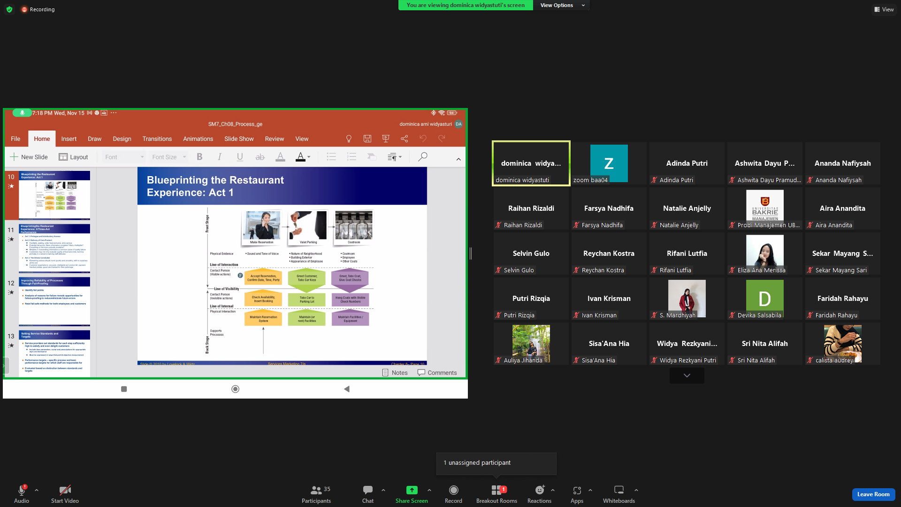Toggle Italic formatting
This screenshot has width=901, height=507.
click(x=219, y=157)
